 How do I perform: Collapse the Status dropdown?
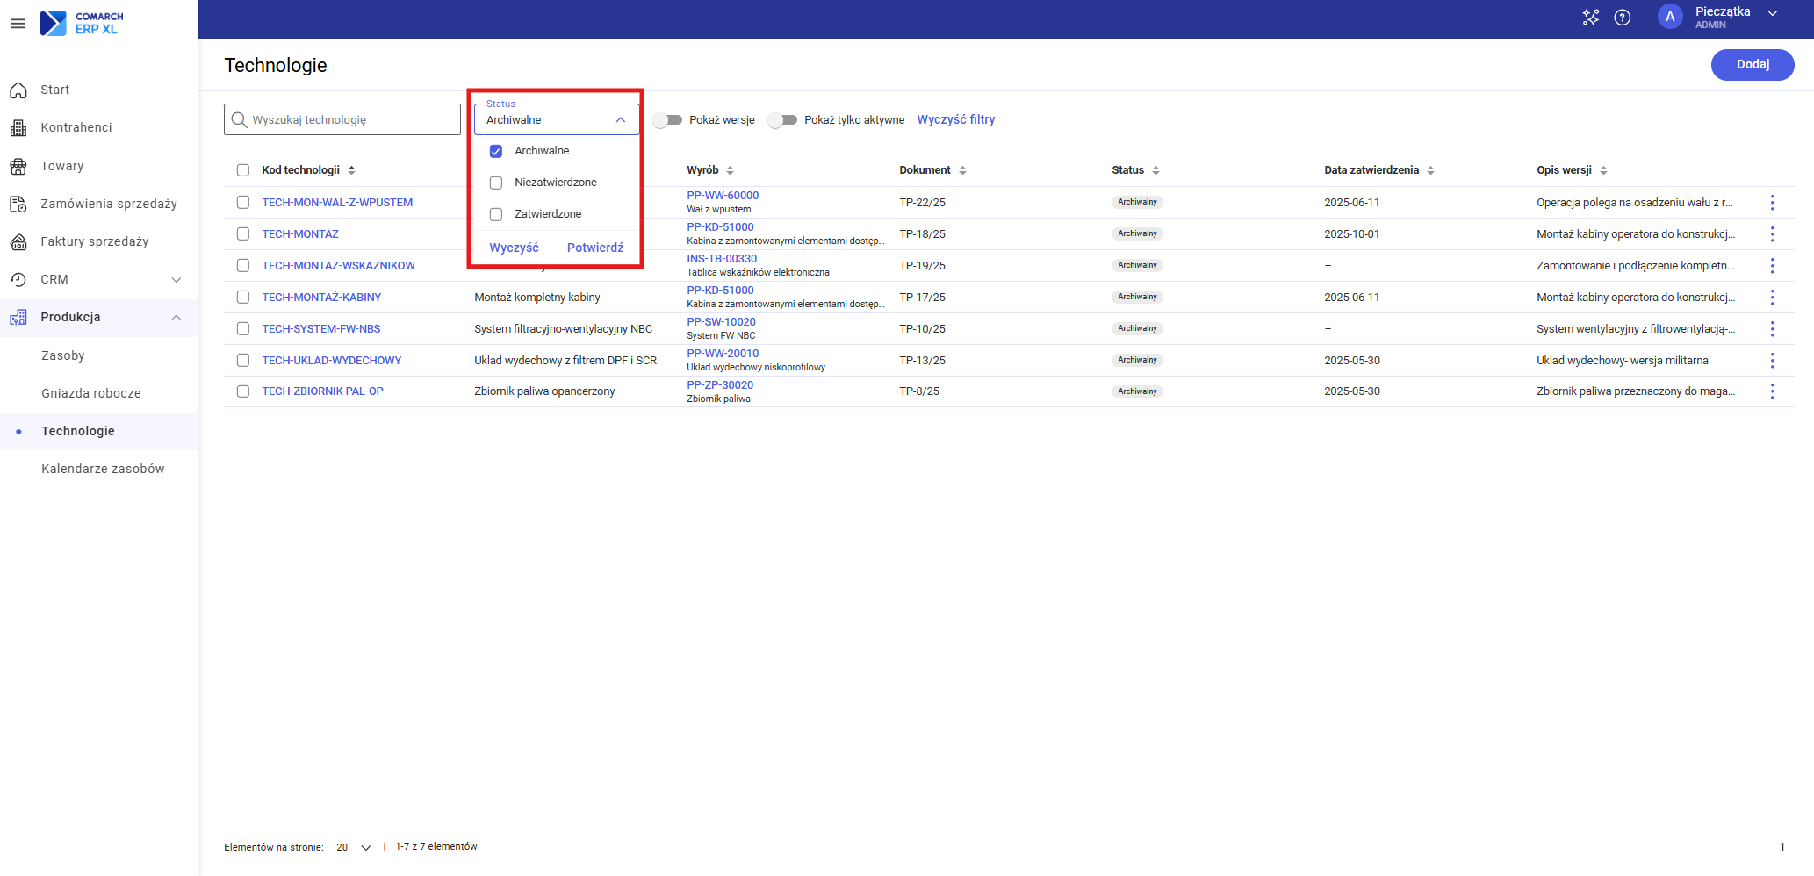tap(620, 120)
